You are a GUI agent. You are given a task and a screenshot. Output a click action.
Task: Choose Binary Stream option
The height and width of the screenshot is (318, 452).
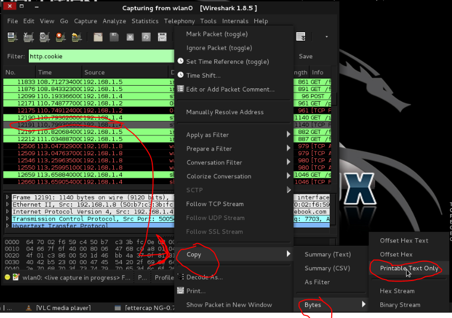(400, 305)
